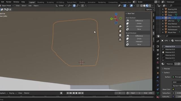Open the Options dropdown in viewport
181x101 pixels.
coord(150,10)
